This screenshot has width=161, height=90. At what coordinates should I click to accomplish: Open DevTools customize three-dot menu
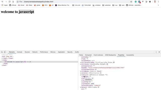coord(156,52)
